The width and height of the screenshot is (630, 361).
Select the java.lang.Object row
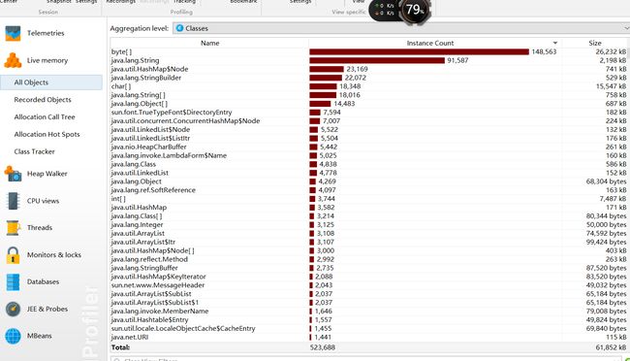(369, 181)
